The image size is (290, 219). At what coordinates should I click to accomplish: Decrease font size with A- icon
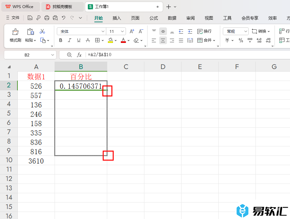[x=141, y=31]
